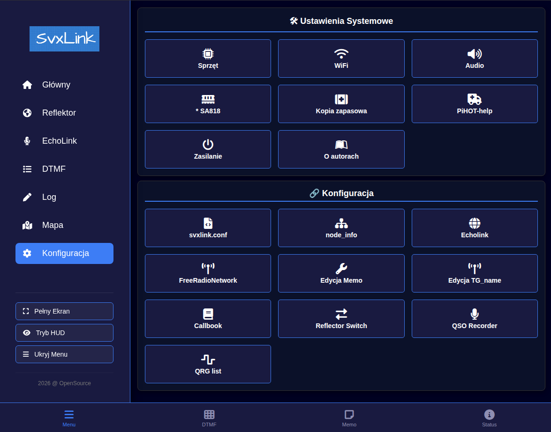Switch to the DTMF bottom tab
Viewport: 551px width, 432px height.
point(209,418)
